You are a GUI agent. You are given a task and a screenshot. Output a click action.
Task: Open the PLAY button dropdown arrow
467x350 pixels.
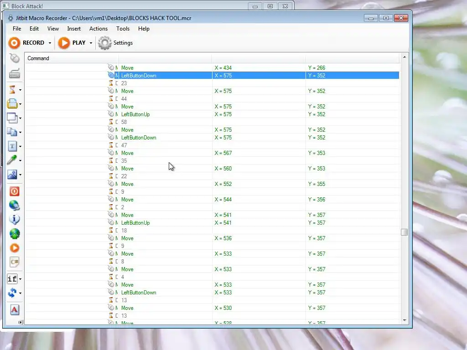[x=91, y=43]
